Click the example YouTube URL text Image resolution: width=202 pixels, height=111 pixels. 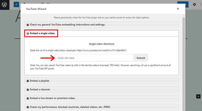(101, 50)
